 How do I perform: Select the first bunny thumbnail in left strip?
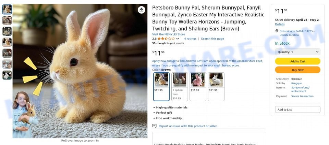pos(7,9)
